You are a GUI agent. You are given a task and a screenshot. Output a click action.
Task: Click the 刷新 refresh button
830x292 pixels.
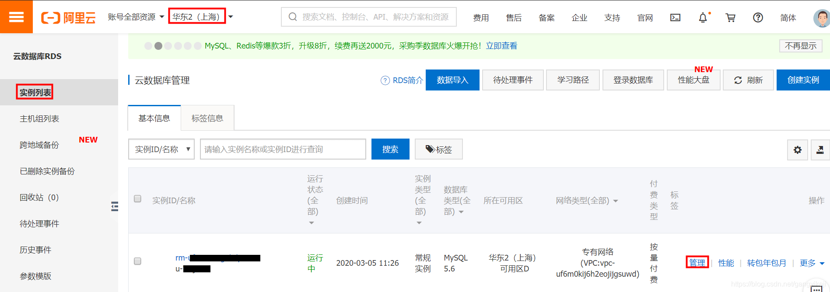[748, 80]
